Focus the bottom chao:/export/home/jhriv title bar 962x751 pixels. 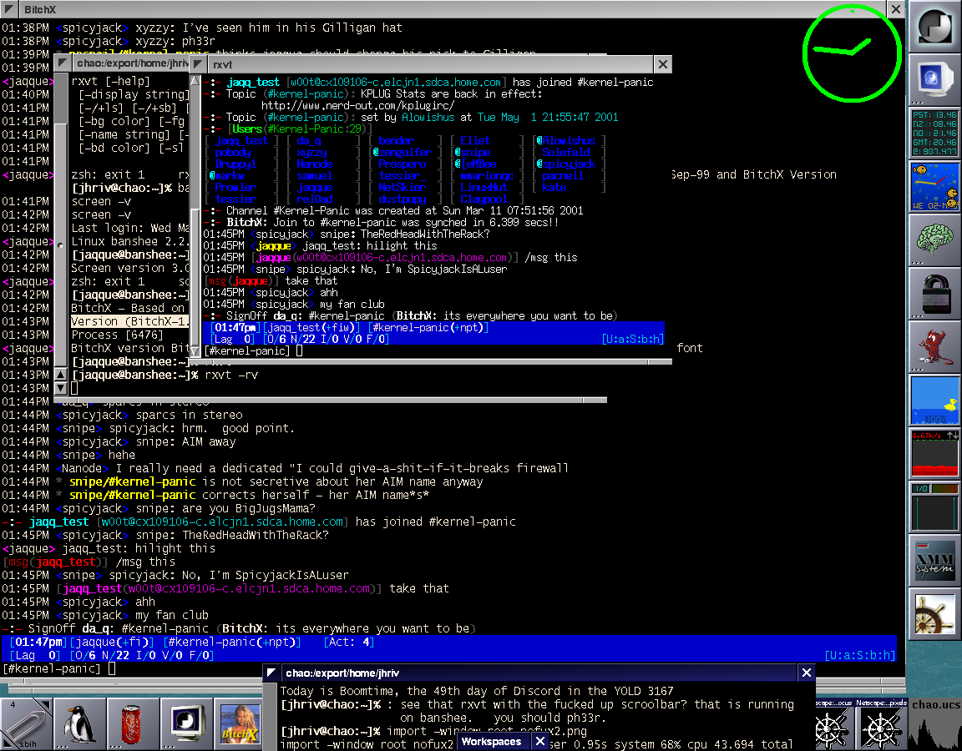(x=539, y=673)
